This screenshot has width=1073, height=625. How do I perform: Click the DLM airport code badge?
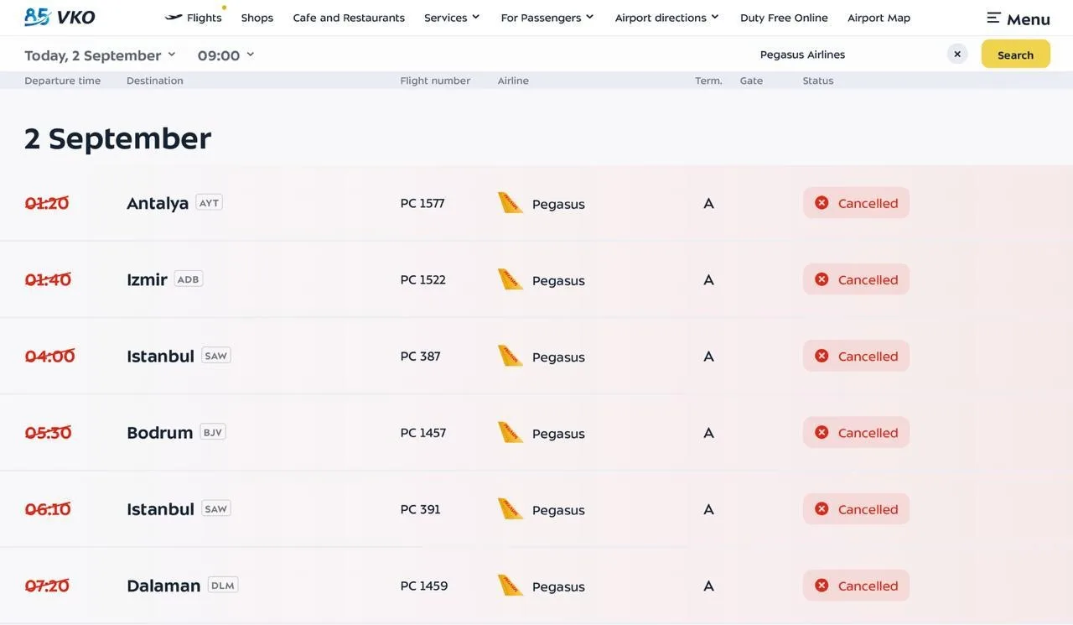click(223, 585)
